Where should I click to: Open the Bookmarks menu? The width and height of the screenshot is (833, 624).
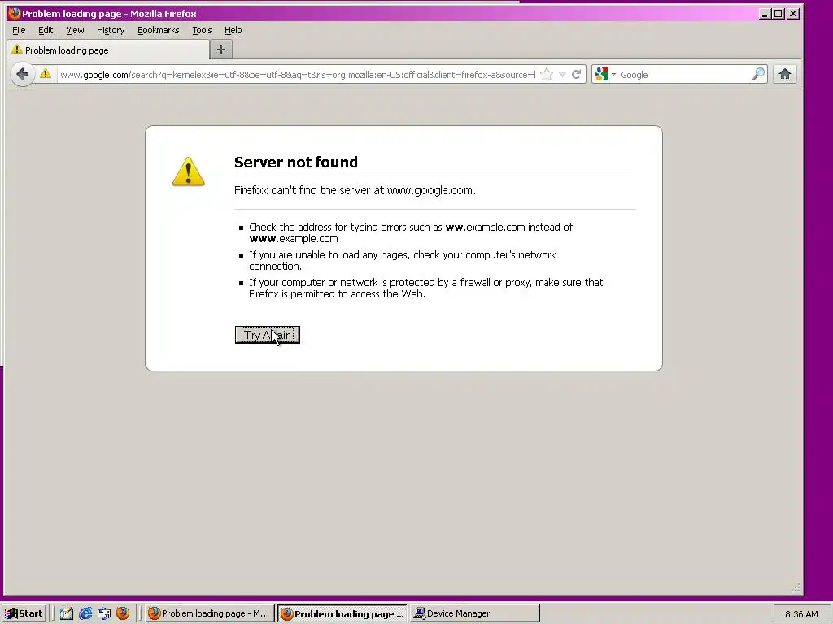(x=159, y=30)
